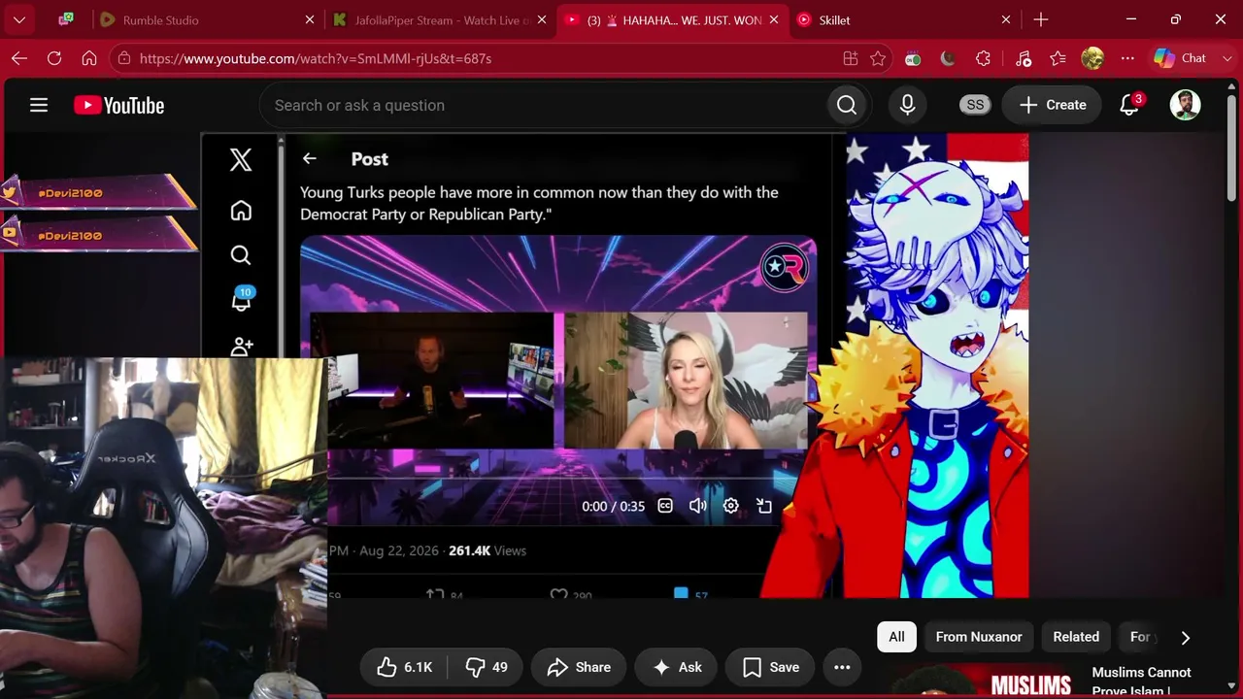Select the From Nuxanor filter chip

click(979, 637)
